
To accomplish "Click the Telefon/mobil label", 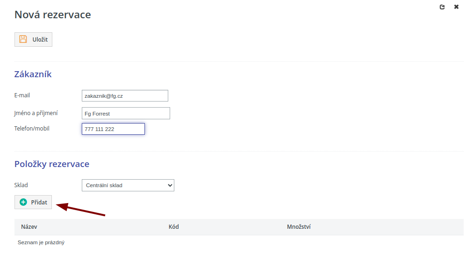I will (x=32, y=128).
